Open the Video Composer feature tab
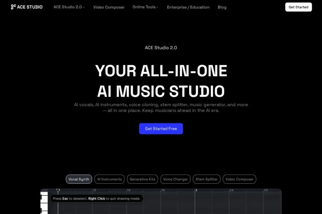The height and width of the screenshot is (214, 322). pos(239,179)
